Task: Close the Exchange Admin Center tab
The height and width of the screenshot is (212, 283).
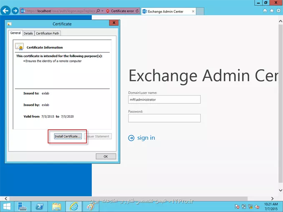Action: tap(193, 11)
